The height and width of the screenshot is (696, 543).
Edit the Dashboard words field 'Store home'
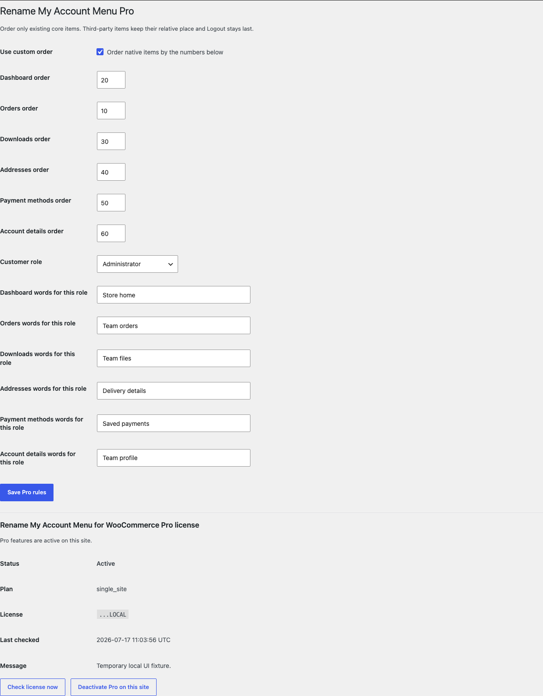tap(174, 295)
